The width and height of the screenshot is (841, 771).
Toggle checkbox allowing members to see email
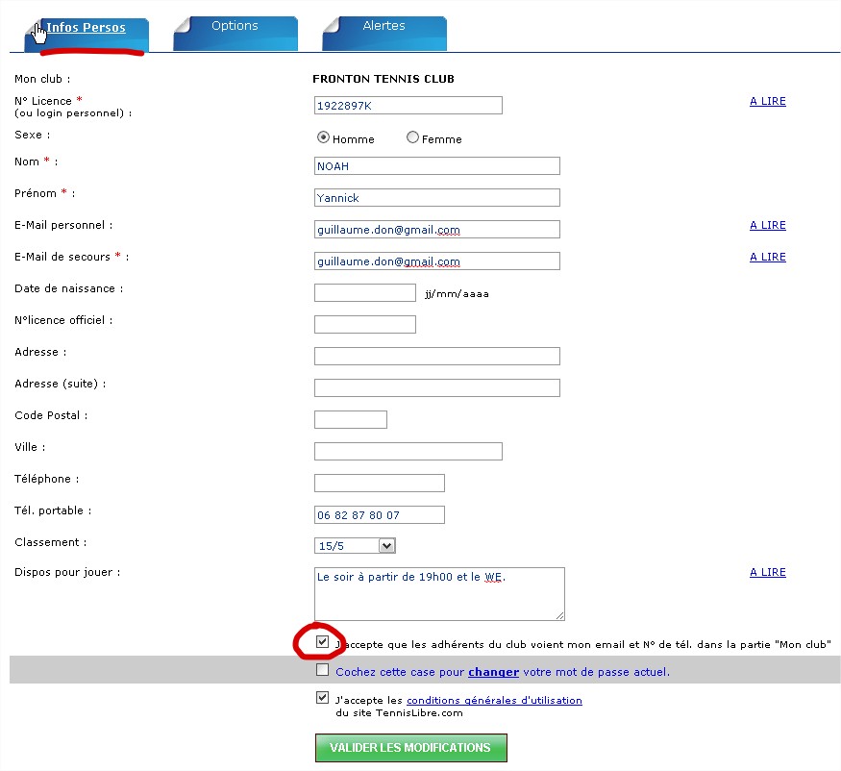click(x=322, y=642)
